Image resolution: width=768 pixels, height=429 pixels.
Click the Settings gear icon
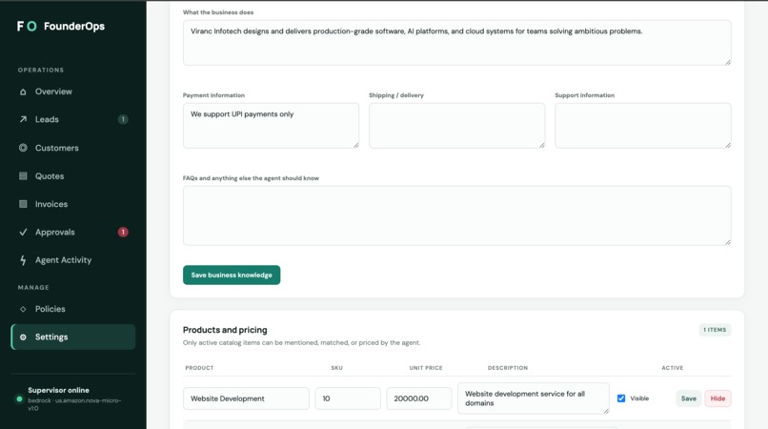23,337
